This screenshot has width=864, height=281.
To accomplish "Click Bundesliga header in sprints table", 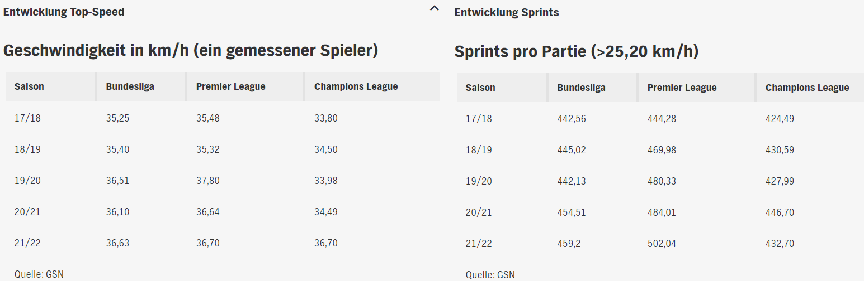I will pyautogui.click(x=581, y=88).
